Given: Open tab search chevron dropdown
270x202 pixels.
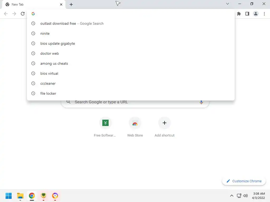Looking at the screenshot, I should [x=228, y=4].
